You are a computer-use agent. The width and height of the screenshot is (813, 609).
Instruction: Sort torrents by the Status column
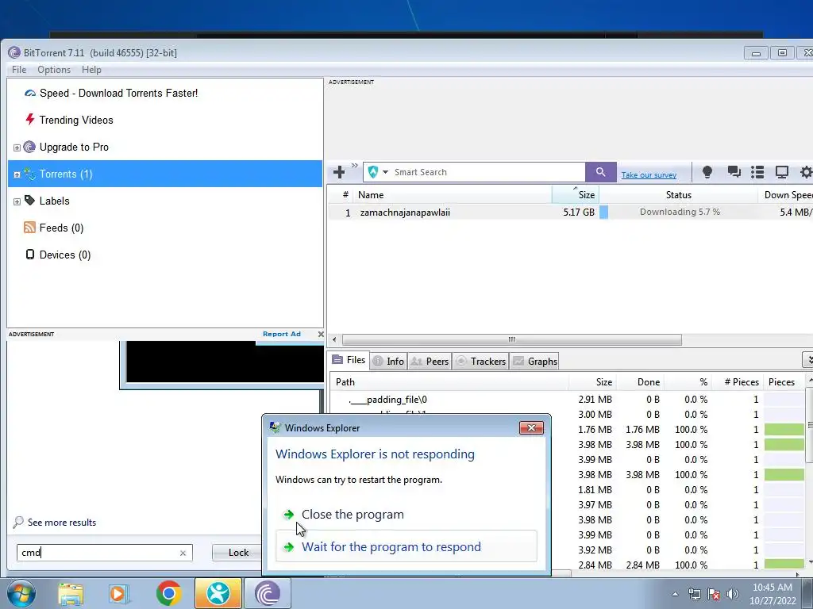[x=678, y=195]
